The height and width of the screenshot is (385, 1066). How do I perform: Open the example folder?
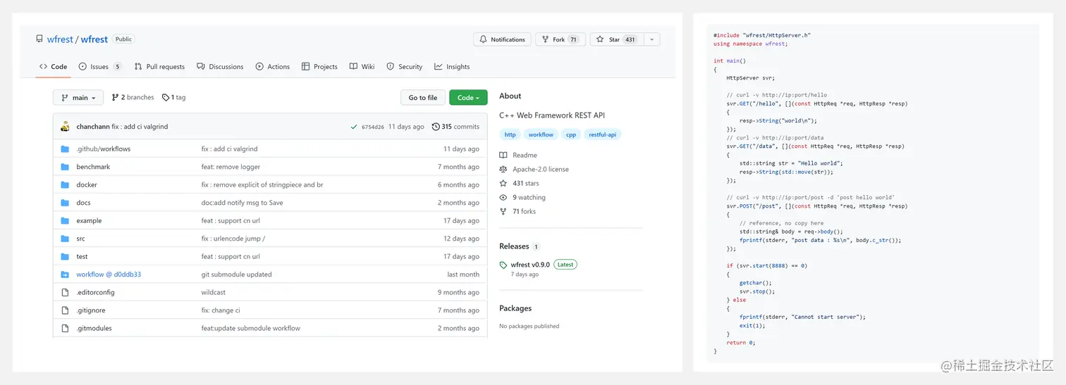pyautogui.click(x=89, y=221)
